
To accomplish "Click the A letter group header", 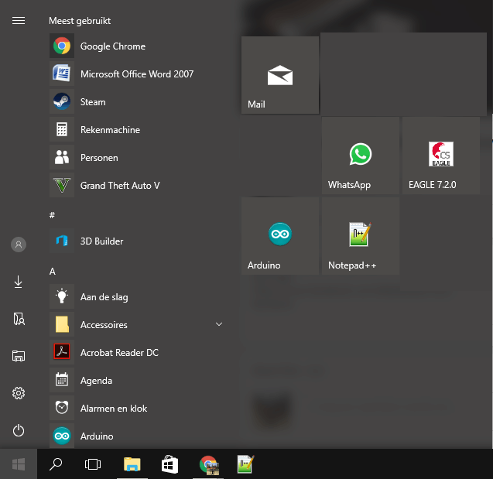I will [53, 272].
